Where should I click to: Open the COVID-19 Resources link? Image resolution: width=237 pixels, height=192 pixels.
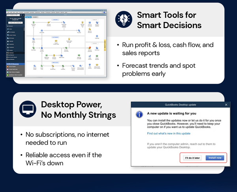click(13, 64)
